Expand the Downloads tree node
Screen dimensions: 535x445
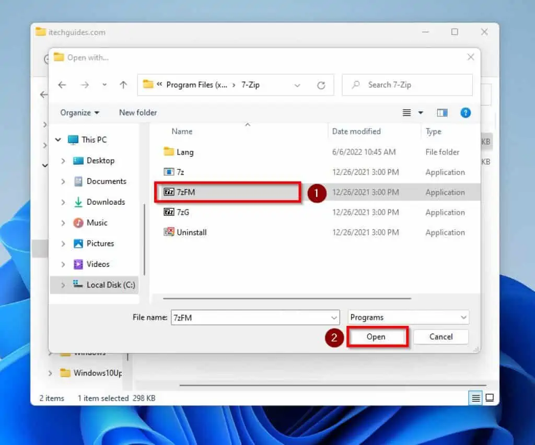63,202
